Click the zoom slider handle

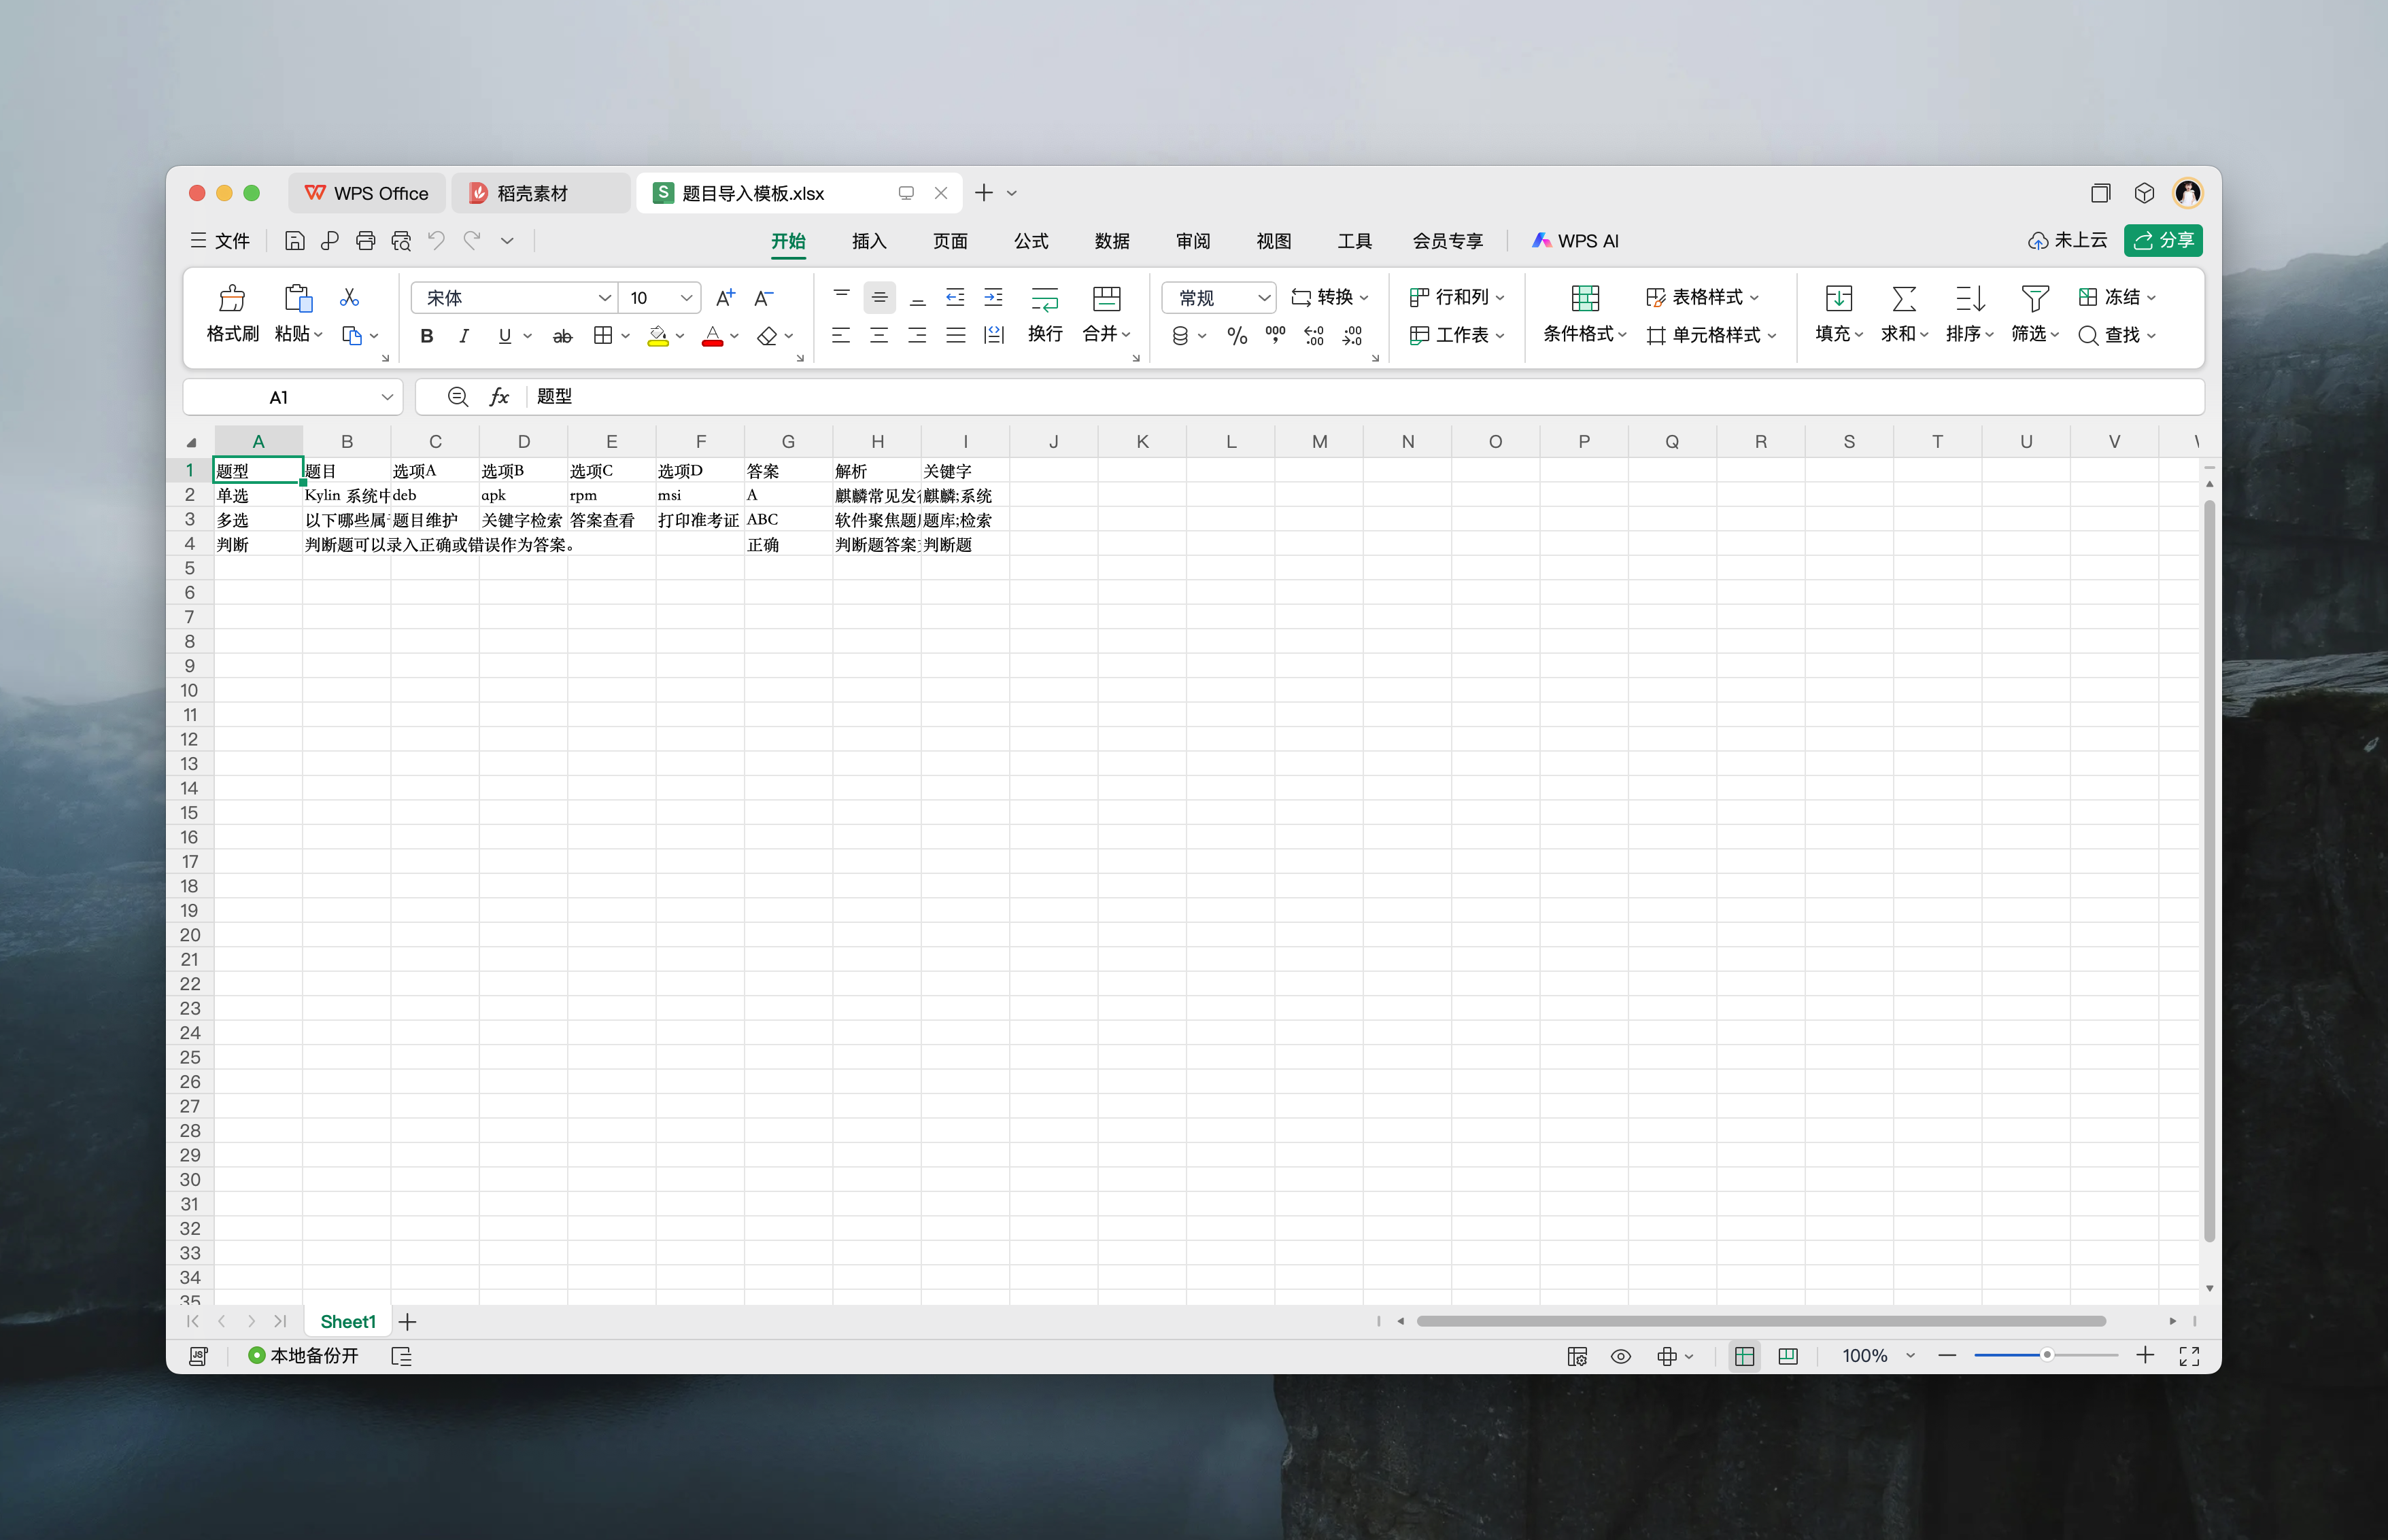coord(2047,1356)
